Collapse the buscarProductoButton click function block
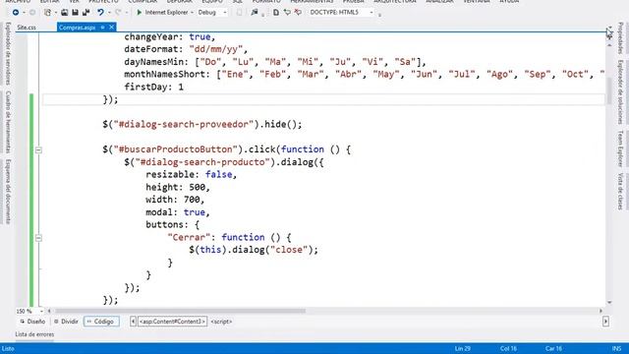 [x=38, y=149]
